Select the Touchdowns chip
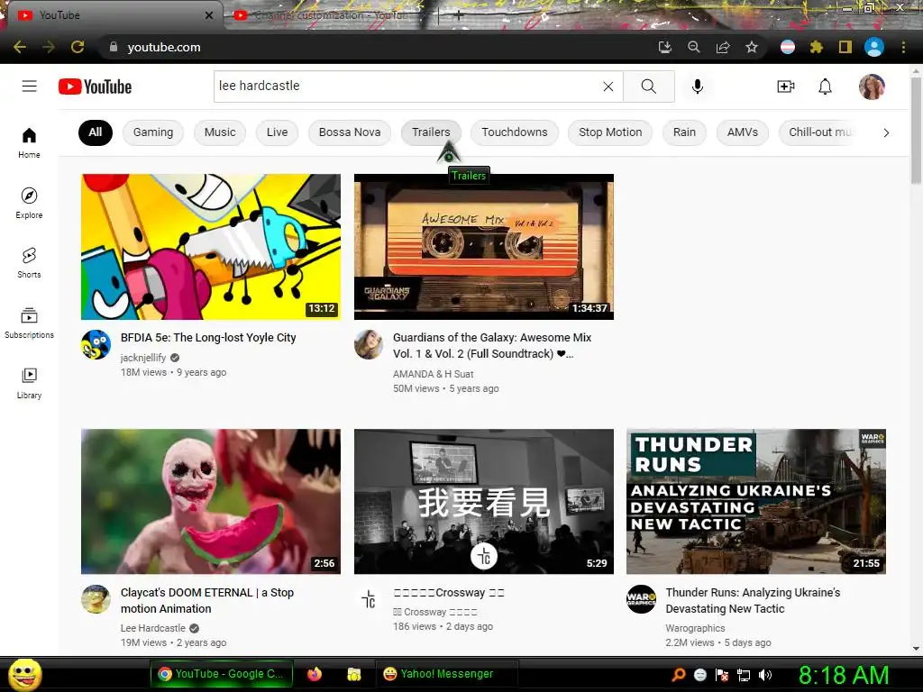923x692 pixels. tap(515, 132)
